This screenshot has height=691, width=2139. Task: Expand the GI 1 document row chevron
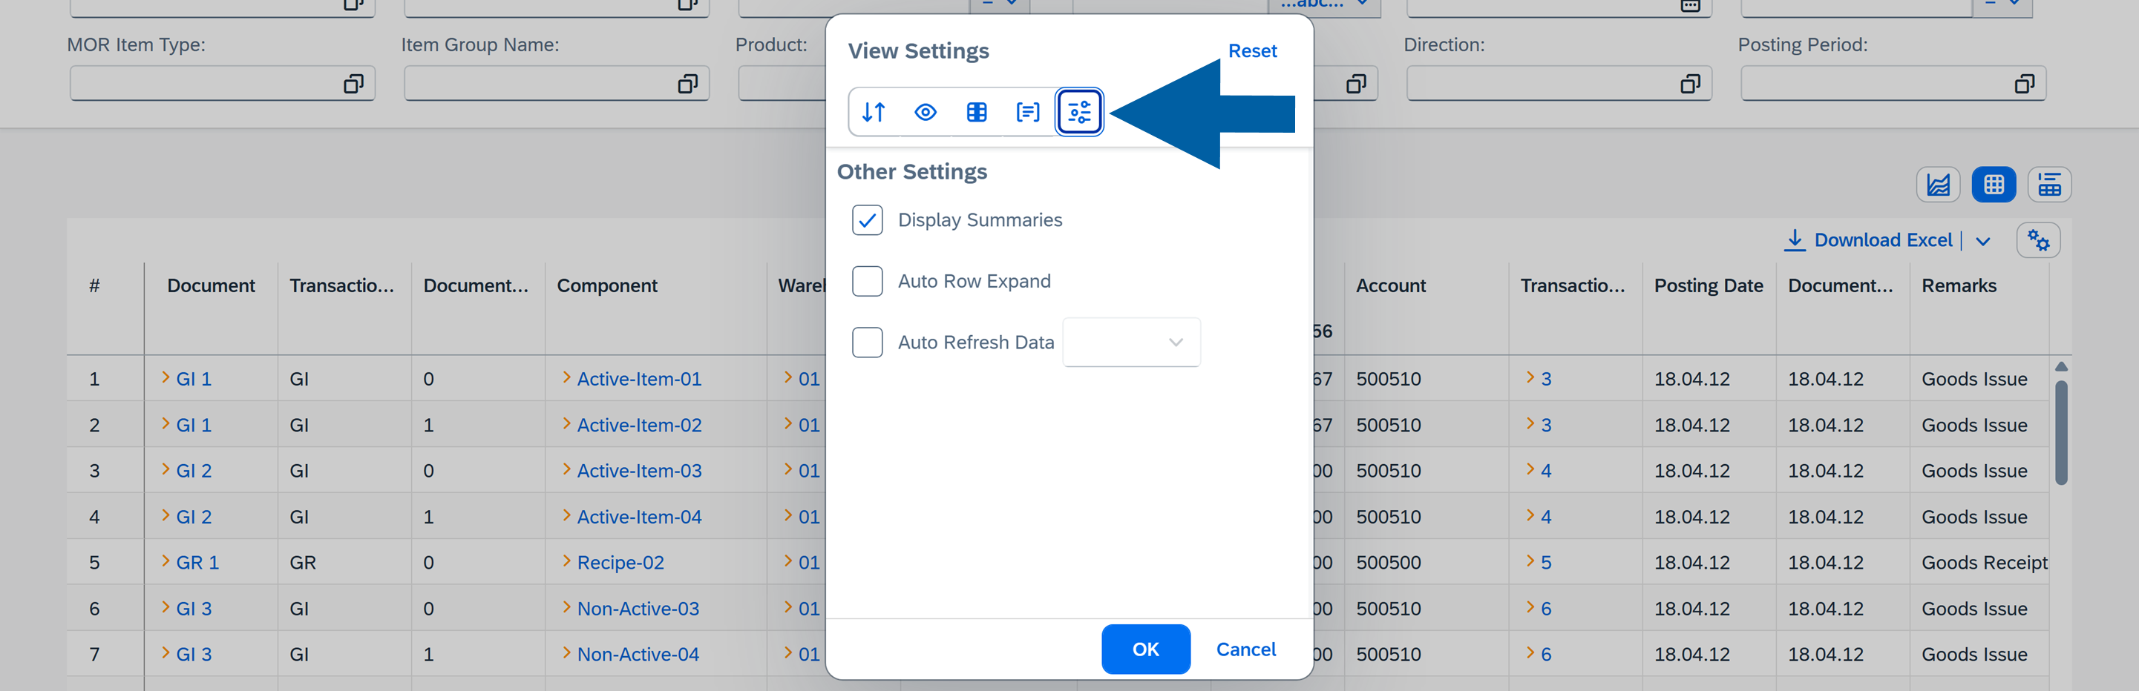166,378
